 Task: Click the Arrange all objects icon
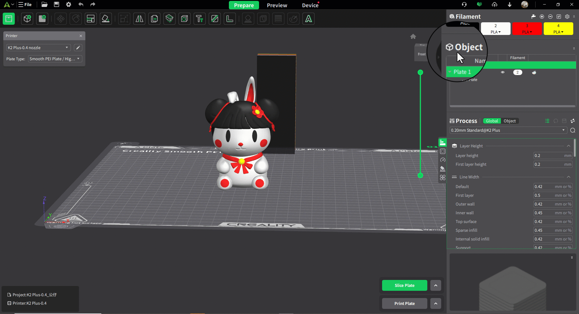90,19
